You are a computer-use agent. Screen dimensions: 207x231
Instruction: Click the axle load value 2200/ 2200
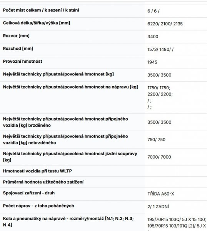(160, 94)
